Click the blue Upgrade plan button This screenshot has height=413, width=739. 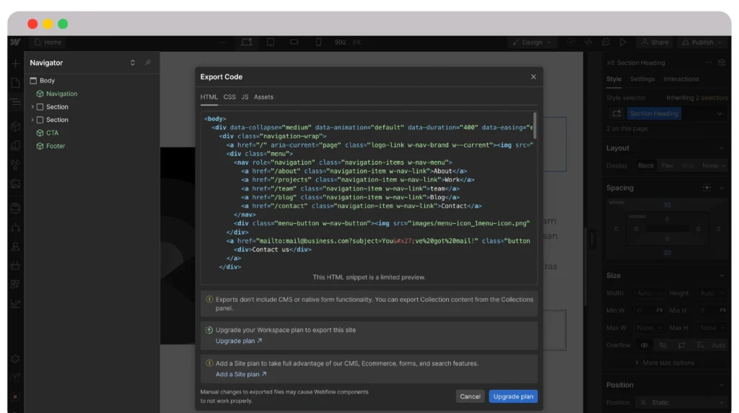(x=513, y=396)
